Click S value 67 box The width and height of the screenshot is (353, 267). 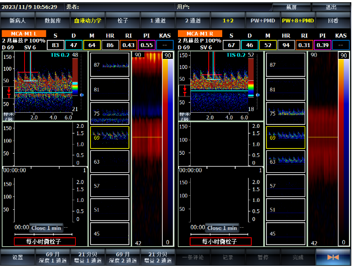pyautogui.click(x=231, y=45)
